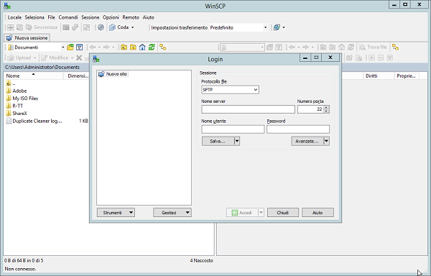Open the Sessione menu

[x=91, y=17]
